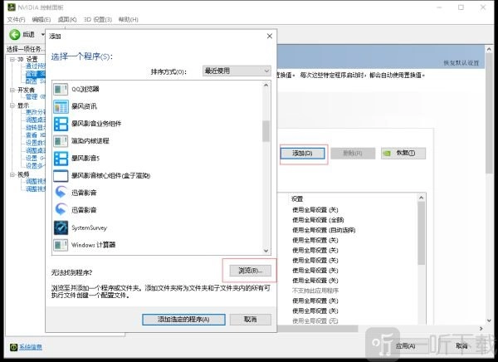Choose the 暴风影音业务组件 program icon

tap(60, 124)
